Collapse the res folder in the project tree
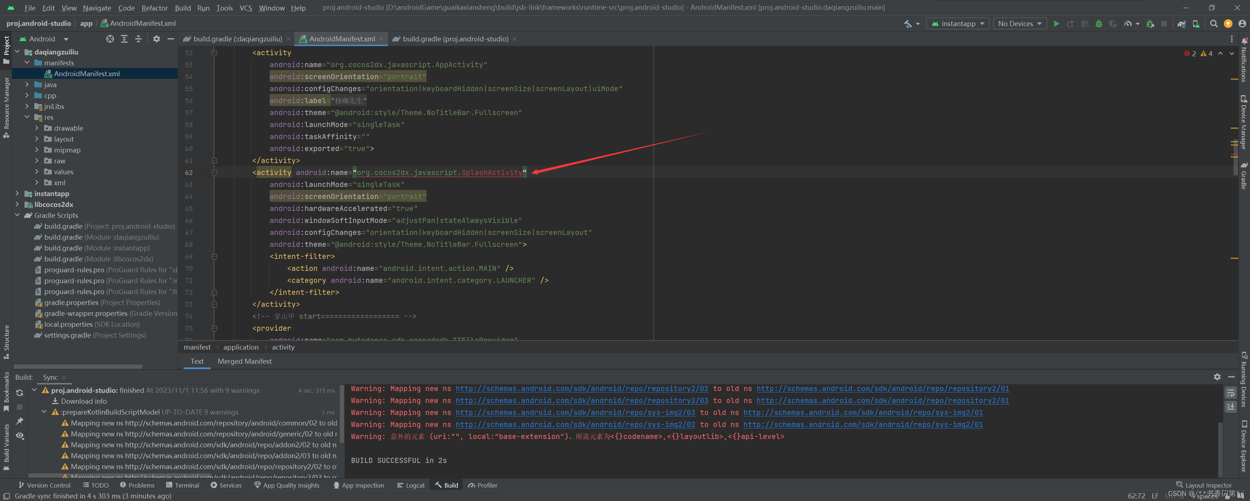This screenshot has width=1250, height=501. click(27, 117)
